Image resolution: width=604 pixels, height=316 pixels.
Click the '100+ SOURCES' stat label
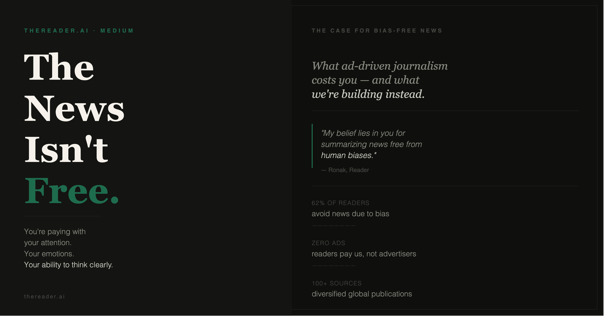[337, 283]
